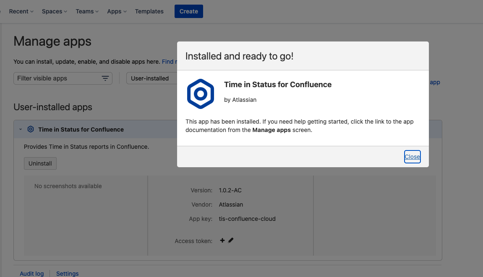Screen dimensions: 483x277
Task: Open the Recent dropdown menu
Action: point(21,11)
